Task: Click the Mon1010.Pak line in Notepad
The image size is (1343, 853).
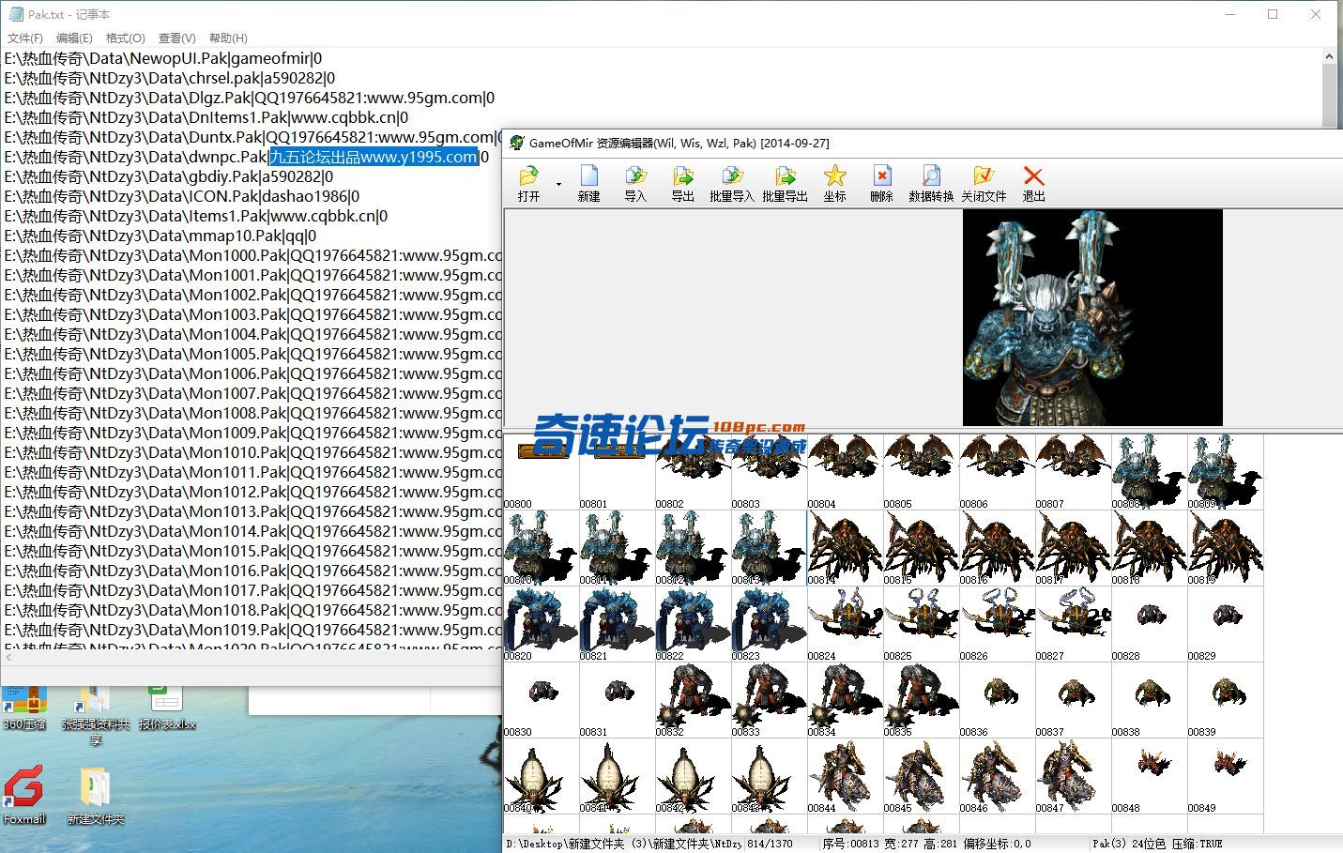Action: point(253,452)
